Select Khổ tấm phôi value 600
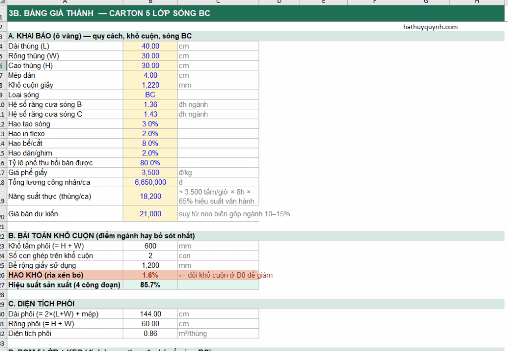 tap(150, 246)
